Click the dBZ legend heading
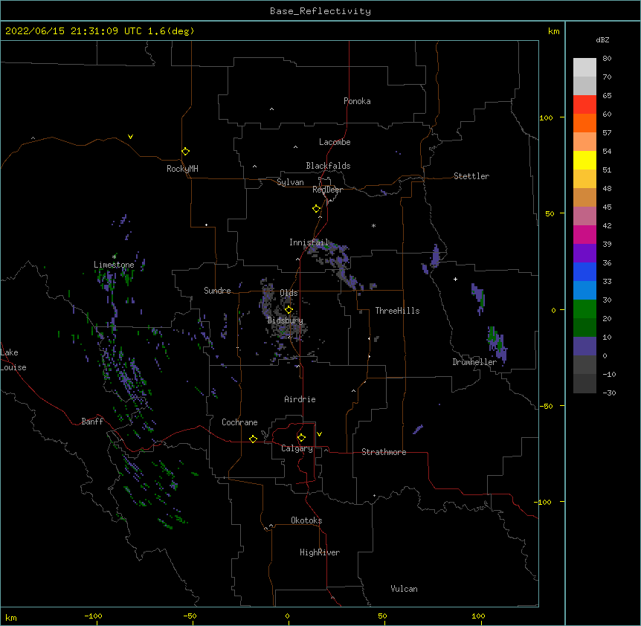The height and width of the screenshot is (626, 641). point(602,39)
